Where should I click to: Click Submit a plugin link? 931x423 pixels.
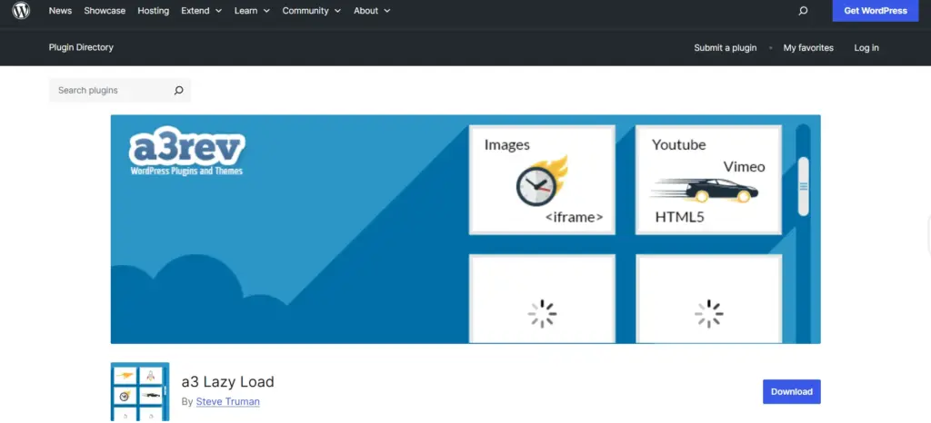(725, 48)
